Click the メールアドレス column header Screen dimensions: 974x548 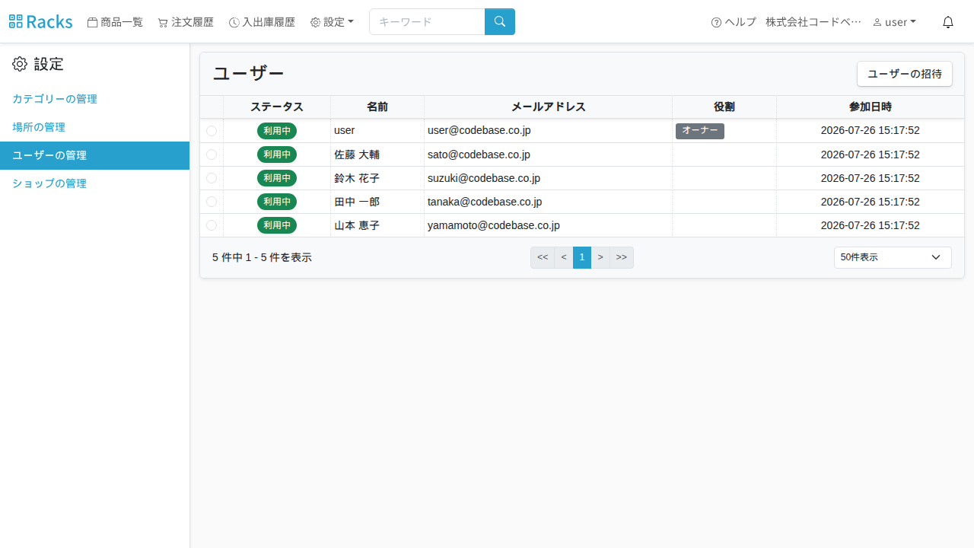coord(549,107)
